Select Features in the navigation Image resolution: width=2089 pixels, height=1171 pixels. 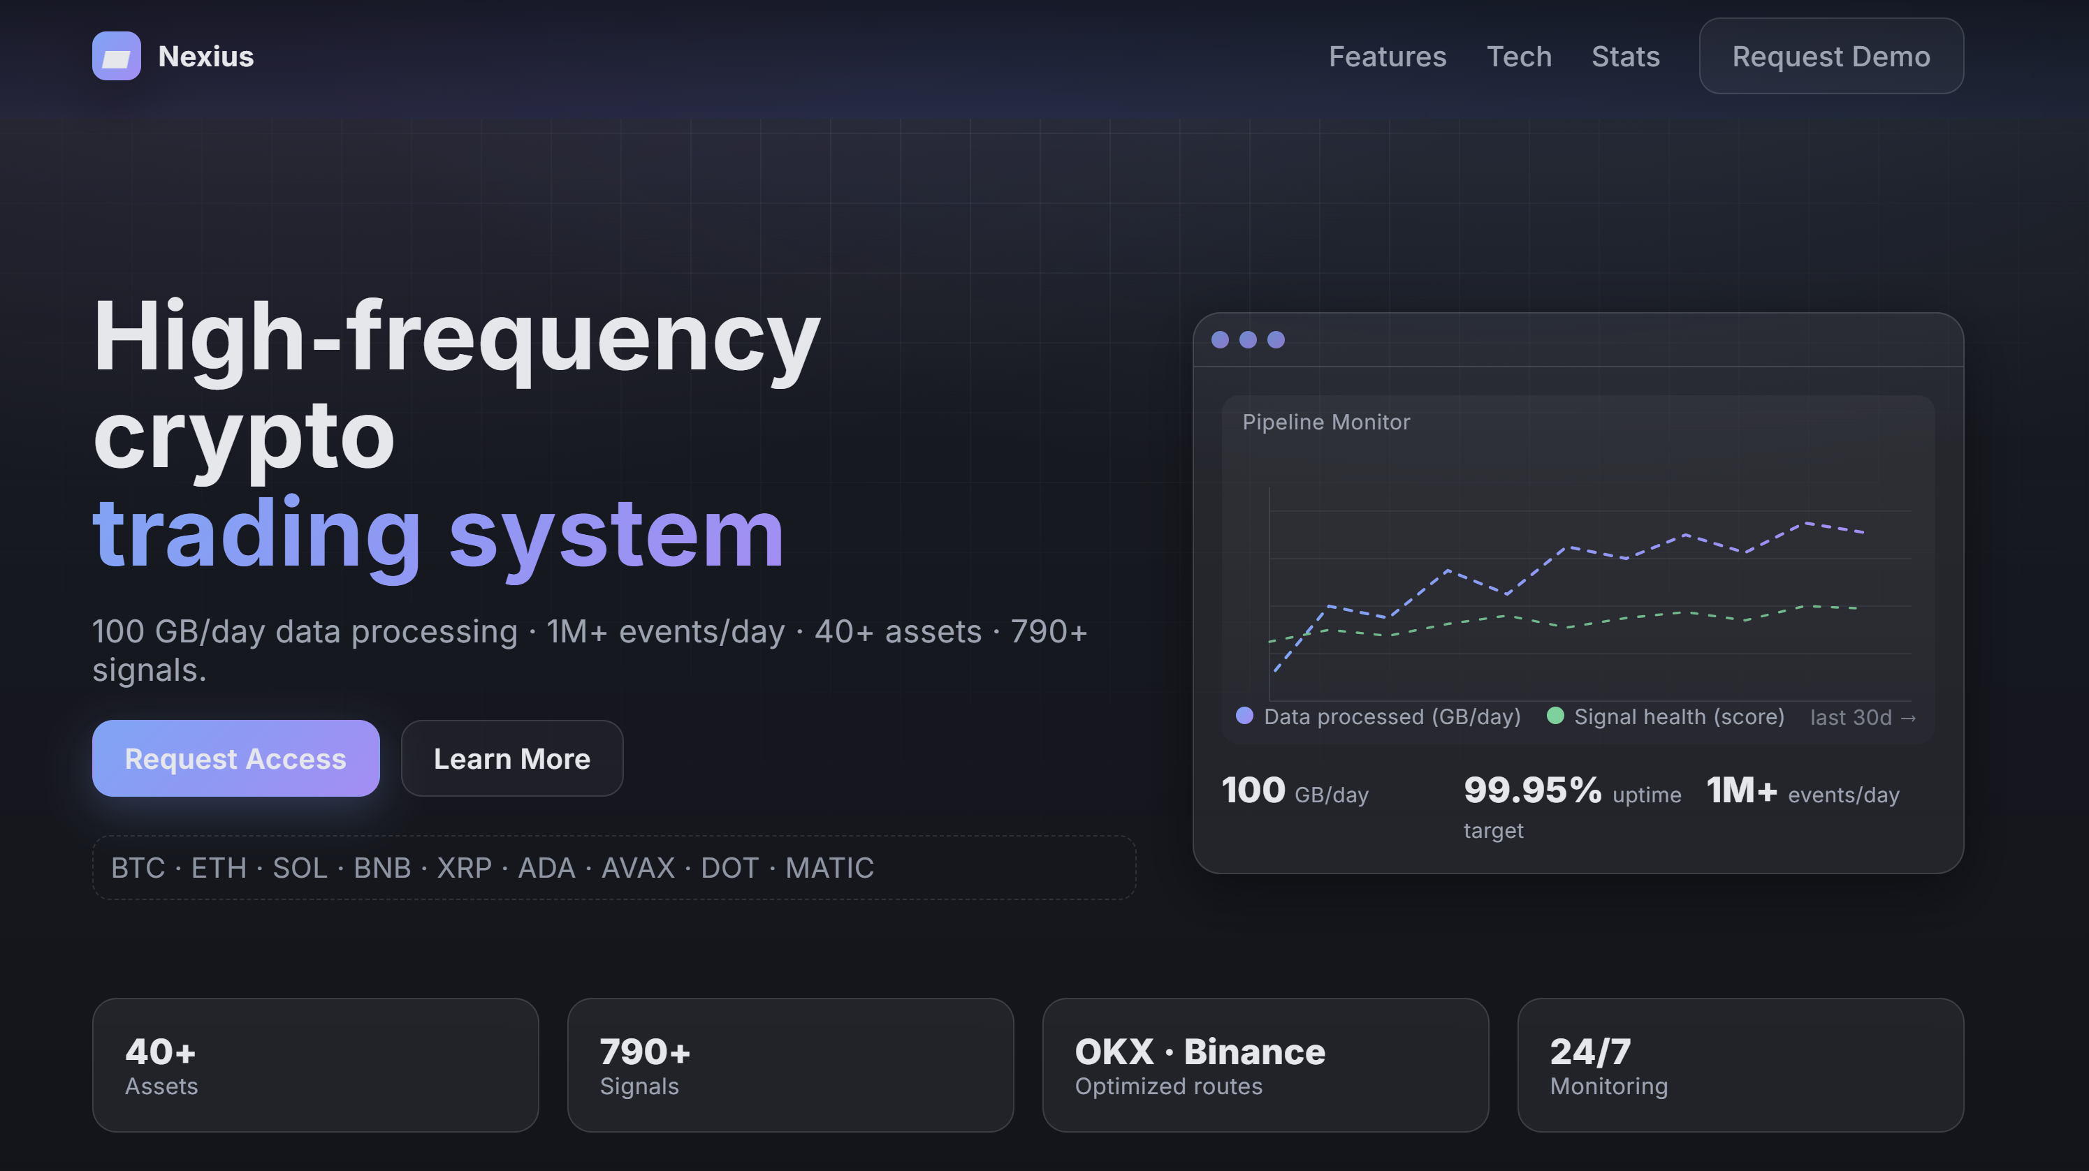1387,56
